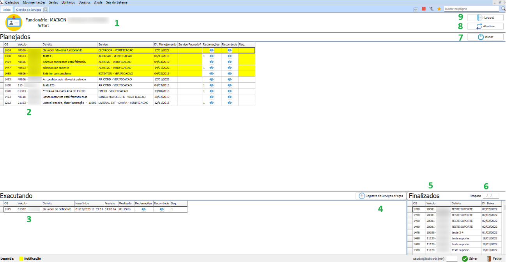View Recorrência for OS 1455 extintor
The image size is (506, 262).
point(230,74)
